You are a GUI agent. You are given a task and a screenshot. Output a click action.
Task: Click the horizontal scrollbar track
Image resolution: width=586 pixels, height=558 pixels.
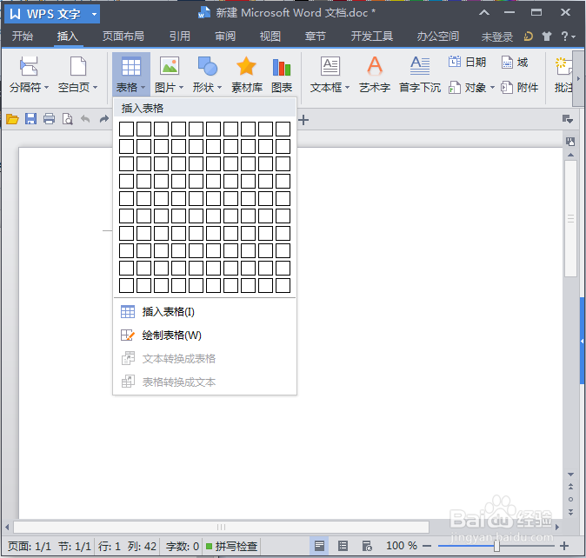pos(221,527)
